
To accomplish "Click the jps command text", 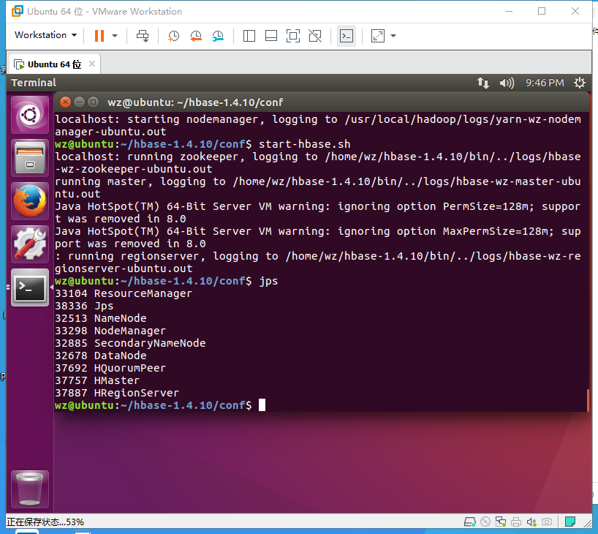I will point(268,282).
